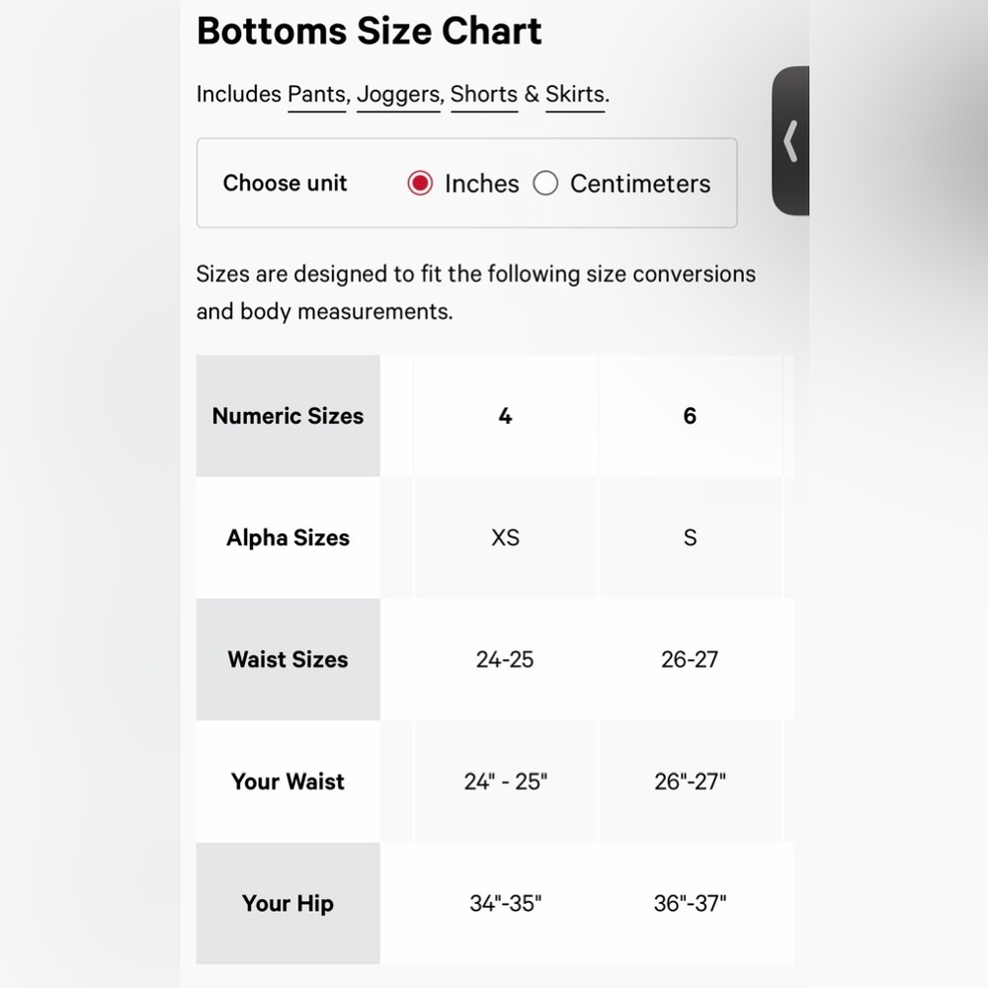Click the Your Hip row header
The width and height of the screenshot is (988, 988).
(x=288, y=903)
